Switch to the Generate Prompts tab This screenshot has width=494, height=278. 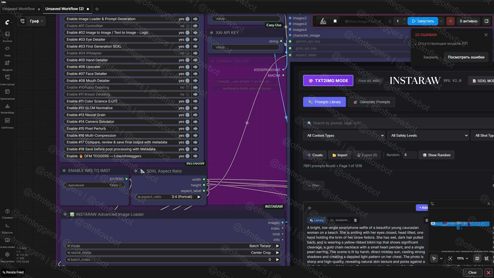[x=372, y=102]
